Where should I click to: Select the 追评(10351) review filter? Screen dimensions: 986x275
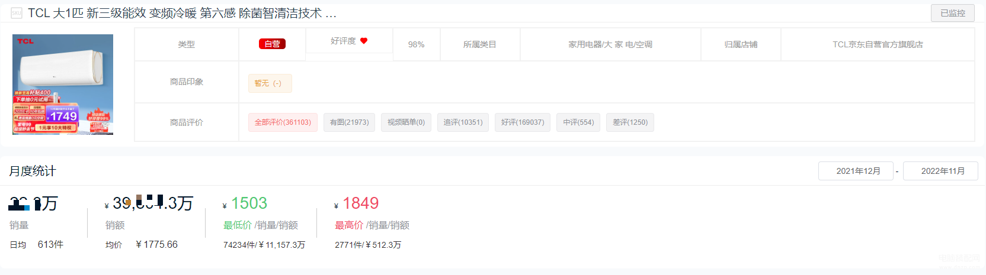click(x=463, y=122)
